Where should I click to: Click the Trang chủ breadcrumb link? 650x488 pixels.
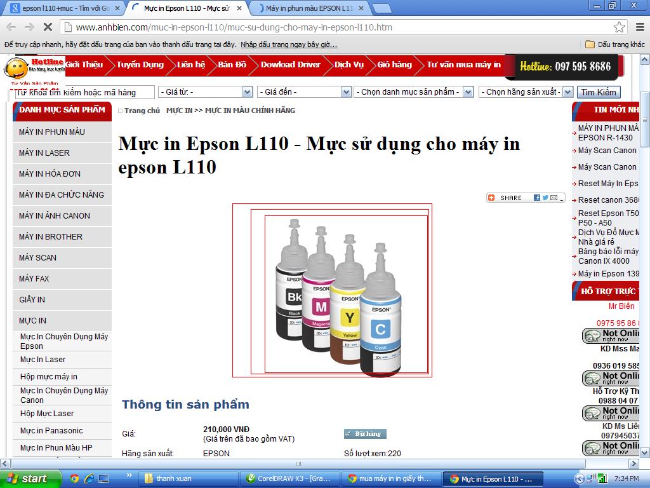click(142, 111)
